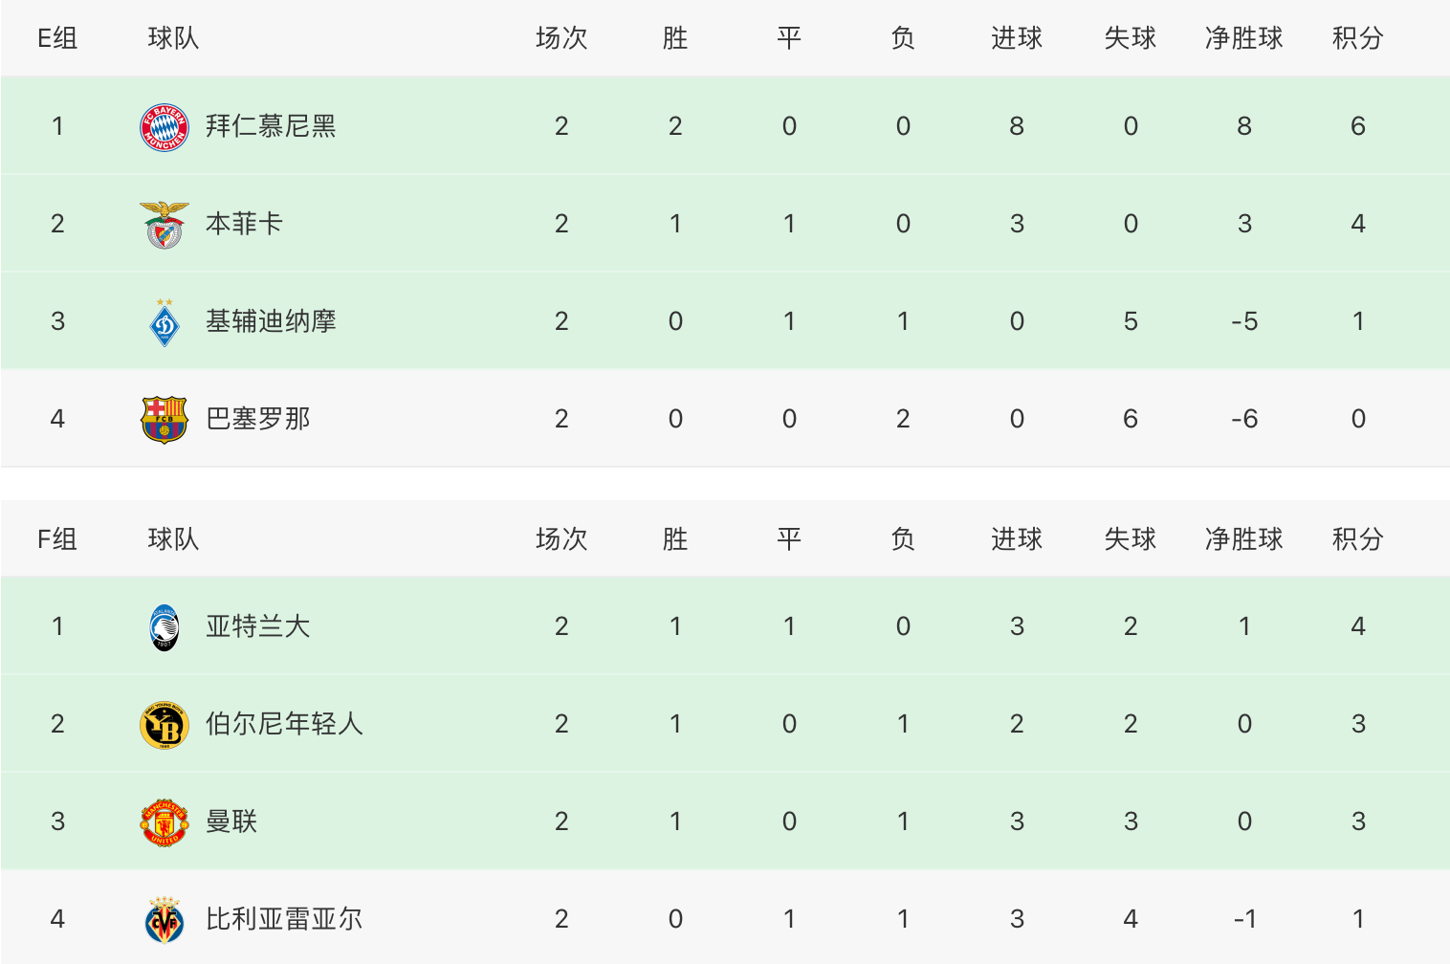This screenshot has width=1450, height=964.
Task: Click the Benfica eagle crest icon
Action: (x=165, y=224)
